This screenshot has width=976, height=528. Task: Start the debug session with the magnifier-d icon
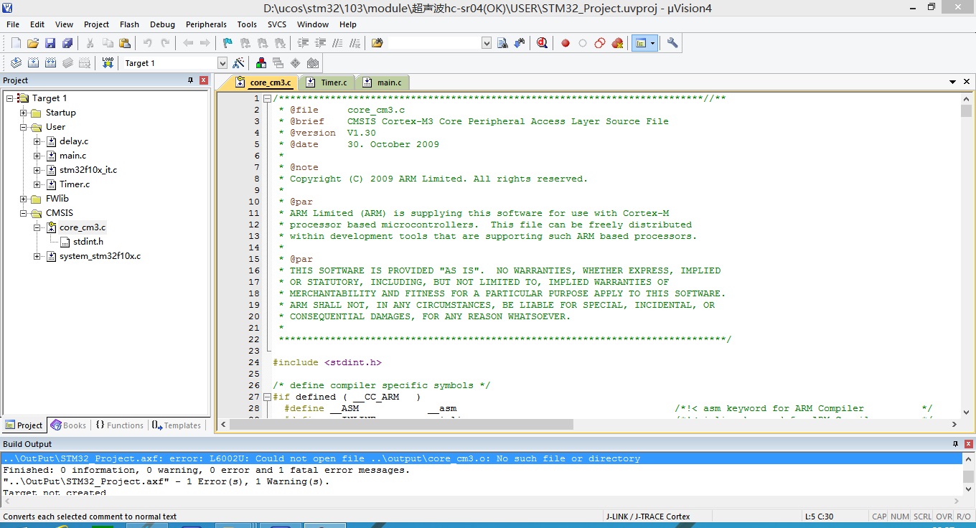pos(542,43)
